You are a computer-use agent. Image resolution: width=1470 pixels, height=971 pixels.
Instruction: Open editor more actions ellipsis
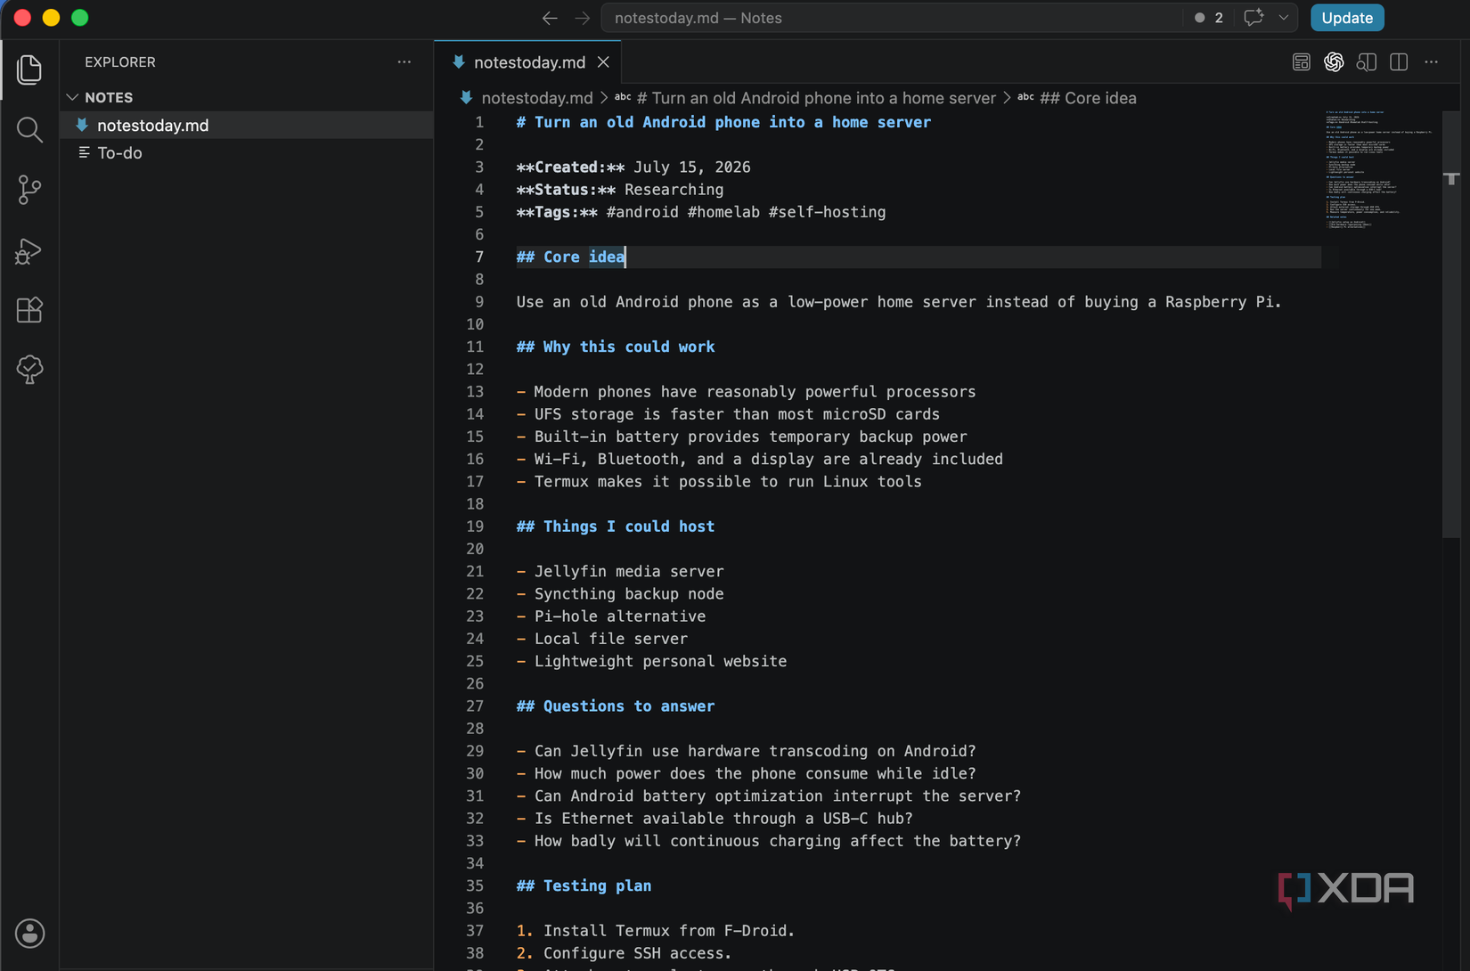1431,61
